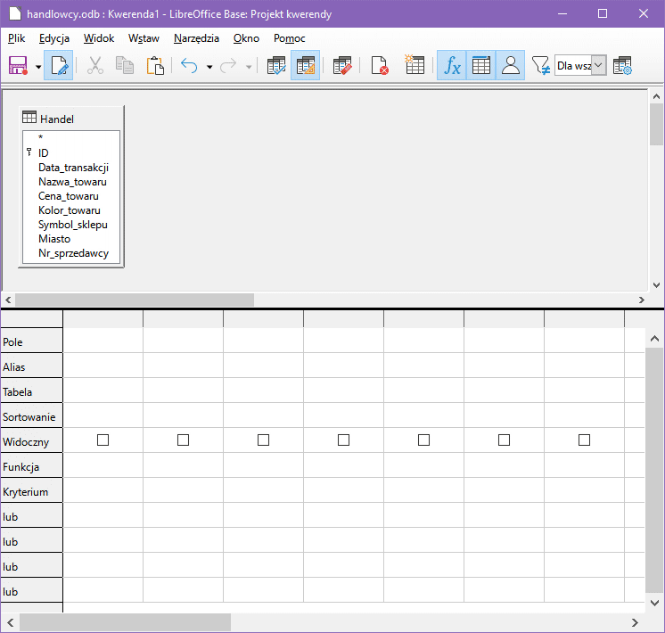Open Add Table or Query dialog
This screenshot has height=633, width=665.
pyautogui.click(x=415, y=66)
